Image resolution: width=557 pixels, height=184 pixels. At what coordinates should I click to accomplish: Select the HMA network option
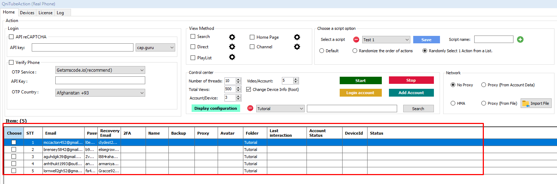pyautogui.click(x=453, y=103)
